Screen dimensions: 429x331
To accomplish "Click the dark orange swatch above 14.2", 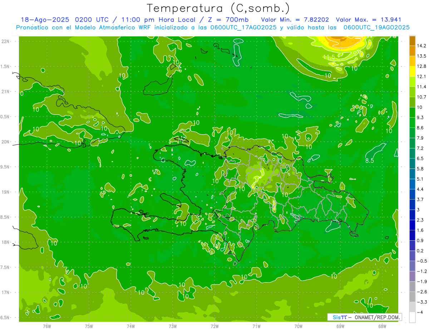I will point(412,41).
